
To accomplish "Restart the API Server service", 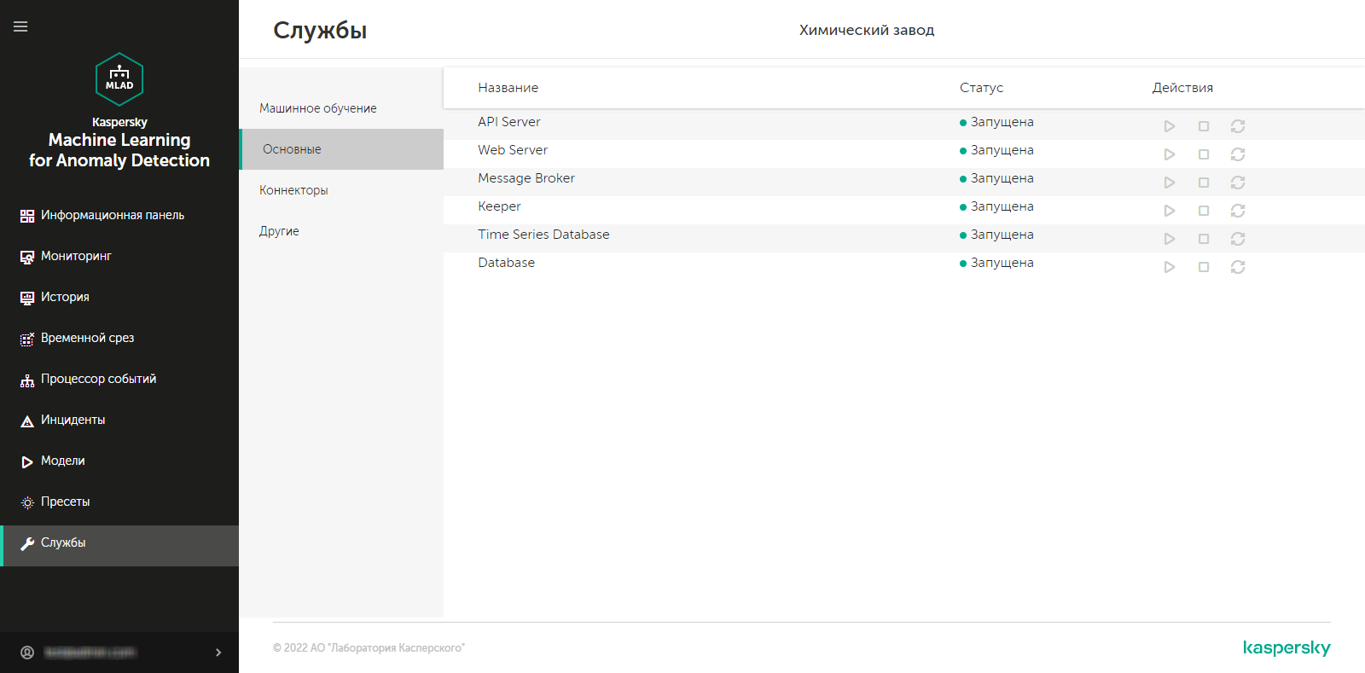I will (x=1238, y=126).
